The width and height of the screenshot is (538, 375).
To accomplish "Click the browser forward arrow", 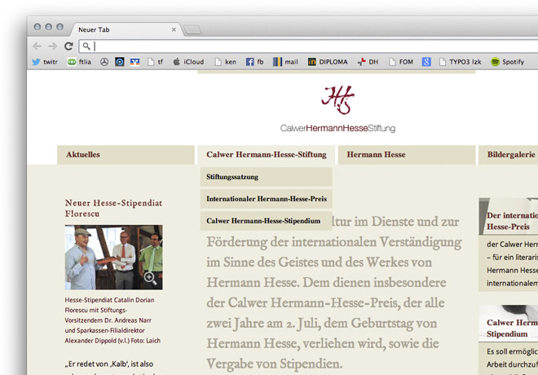I will (x=53, y=46).
